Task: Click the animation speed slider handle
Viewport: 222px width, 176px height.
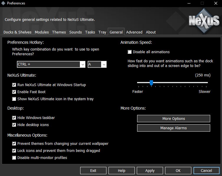Action: coord(151,83)
